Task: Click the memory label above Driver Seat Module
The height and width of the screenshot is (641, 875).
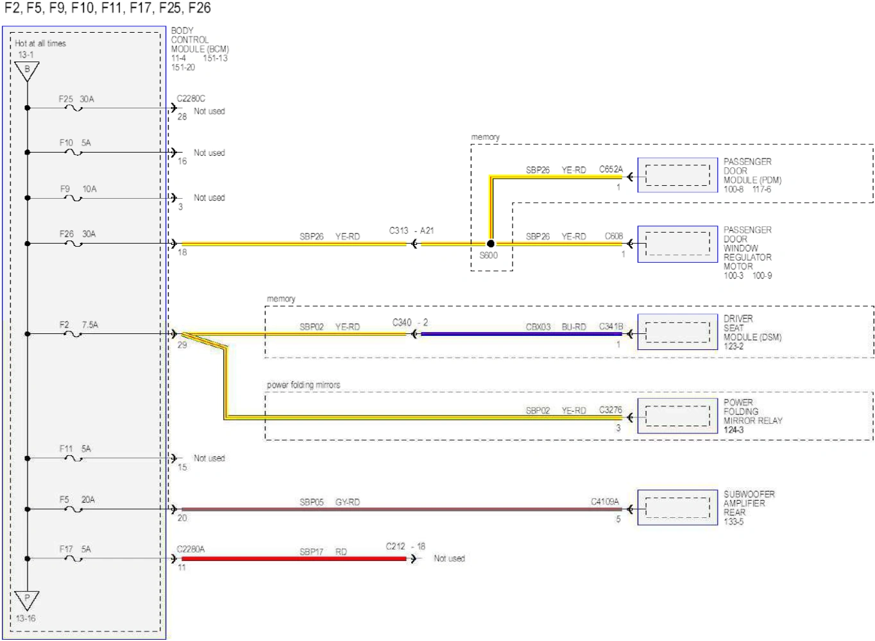Action: pyautogui.click(x=281, y=299)
